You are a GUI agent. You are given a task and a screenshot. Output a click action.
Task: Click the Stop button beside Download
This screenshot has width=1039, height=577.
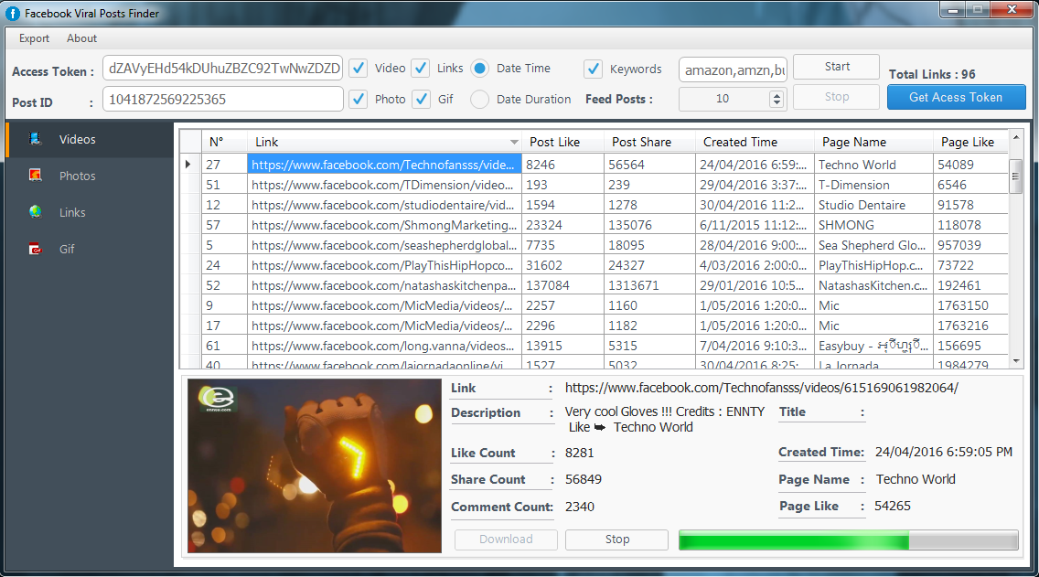point(616,540)
